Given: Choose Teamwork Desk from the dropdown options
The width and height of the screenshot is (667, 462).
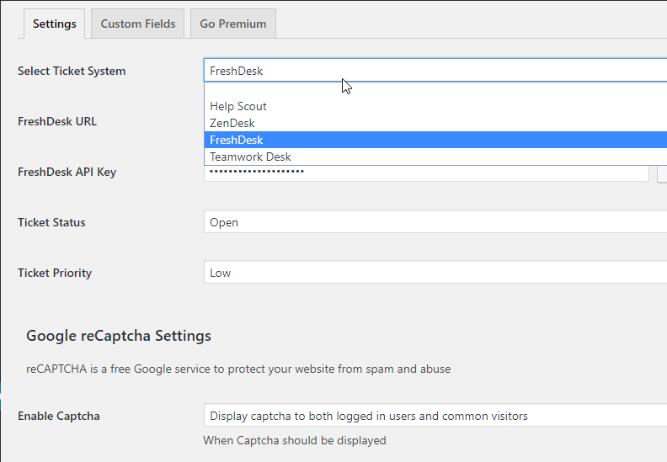Looking at the screenshot, I should 435,157.
